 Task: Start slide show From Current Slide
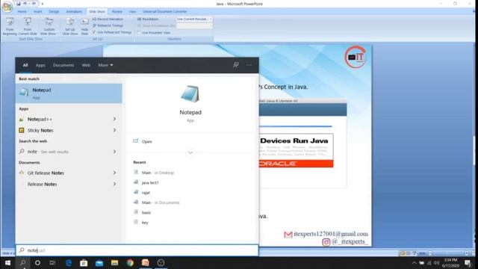click(28, 26)
